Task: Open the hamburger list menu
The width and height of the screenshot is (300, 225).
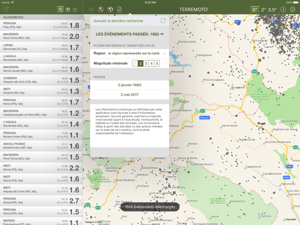Action: click(75, 10)
